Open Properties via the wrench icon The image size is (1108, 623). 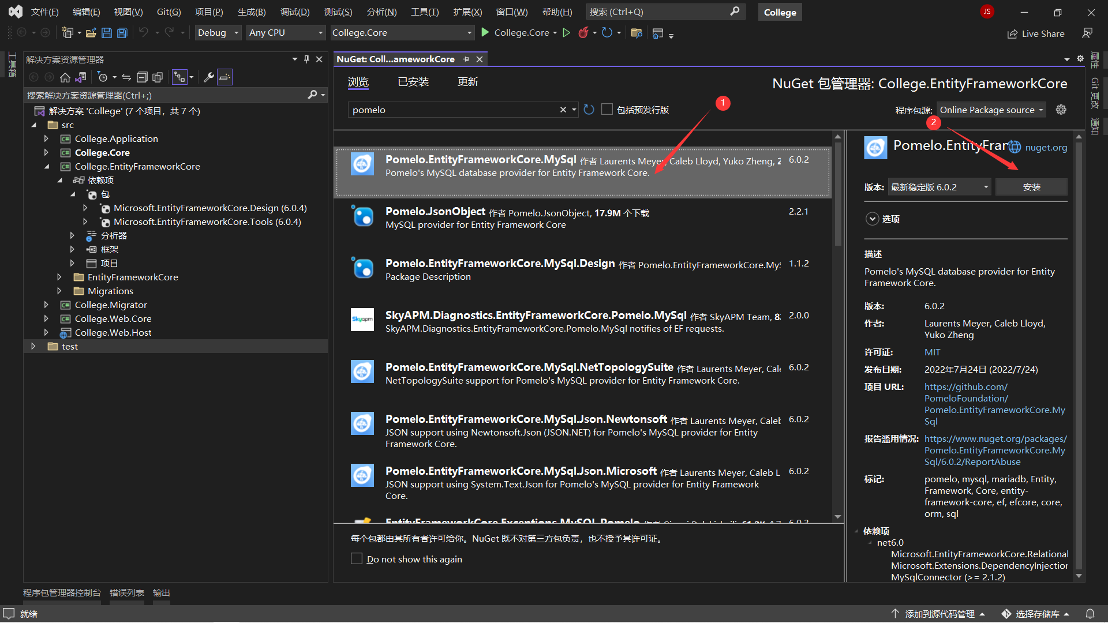click(x=209, y=77)
